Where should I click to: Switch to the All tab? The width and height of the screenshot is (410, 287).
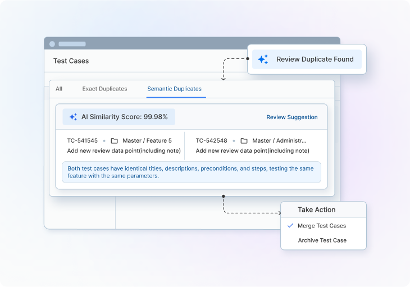point(59,89)
